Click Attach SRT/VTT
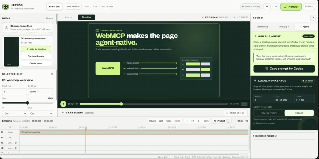This screenshot has width=319, height=159. click(x=235, y=113)
